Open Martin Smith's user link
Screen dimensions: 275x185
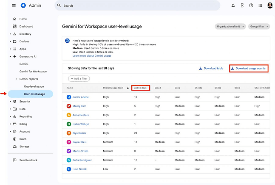point(80,151)
